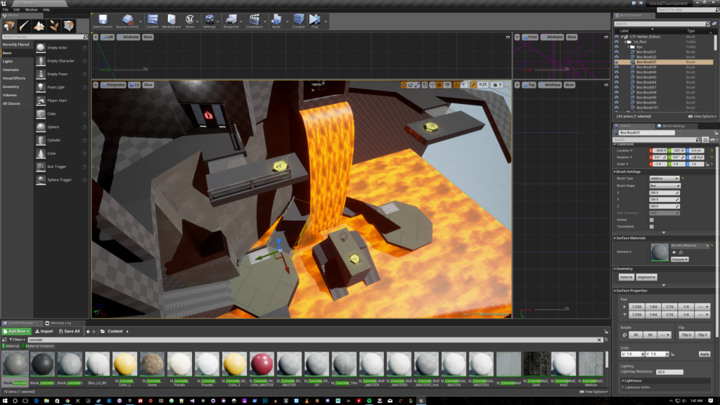Open the Brush Type dropdown
Screen dimensions: 720x405
(664, 178)
